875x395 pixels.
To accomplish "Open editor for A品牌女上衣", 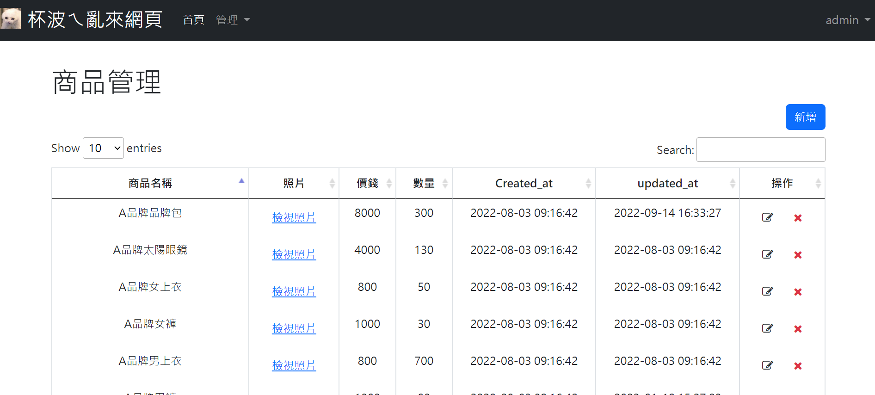I will (x=767, y=291).
